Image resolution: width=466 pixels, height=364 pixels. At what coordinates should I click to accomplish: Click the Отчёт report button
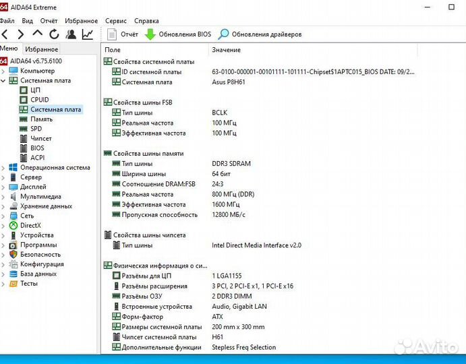pyautogui.click(x=123, y=34)
